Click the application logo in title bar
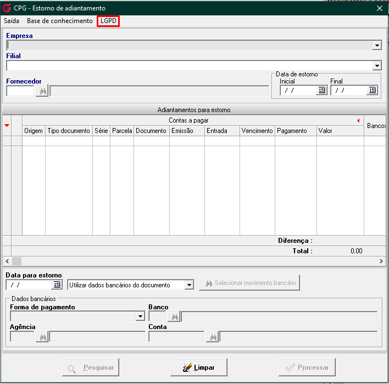This screenshot has height=384, width=389. coord(7,8)
